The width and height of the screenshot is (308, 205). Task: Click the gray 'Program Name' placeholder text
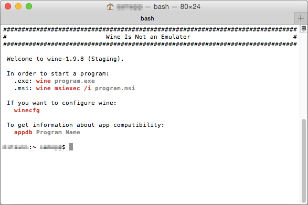click(x=58, y=132)
